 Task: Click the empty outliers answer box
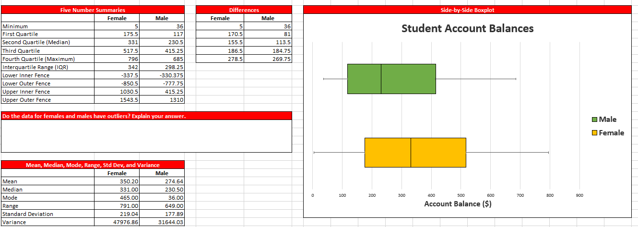(x=146, y=136)
